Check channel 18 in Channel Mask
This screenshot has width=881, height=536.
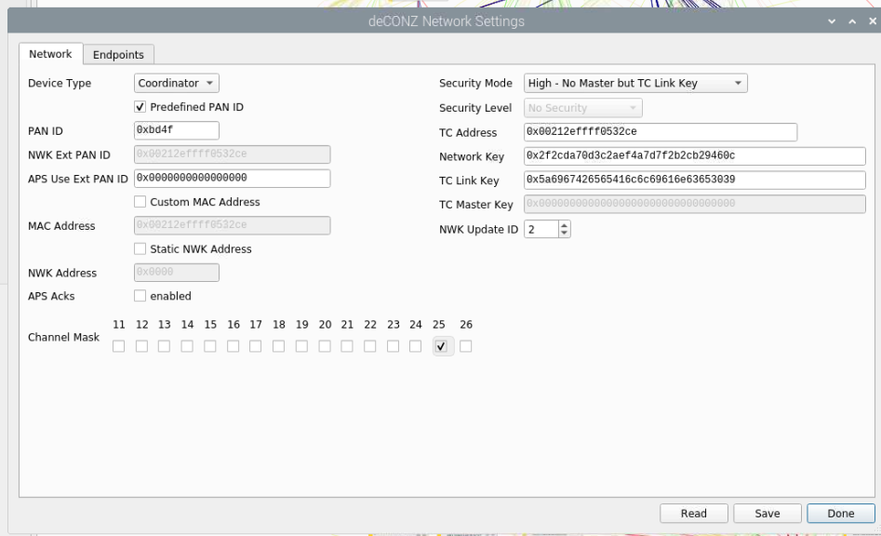[x=279, y=347]
